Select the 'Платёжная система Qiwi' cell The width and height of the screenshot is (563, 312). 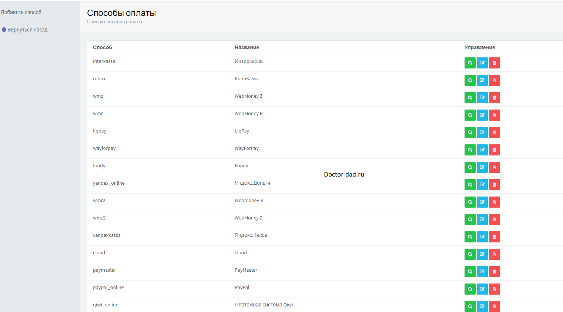tap(264, 305)
